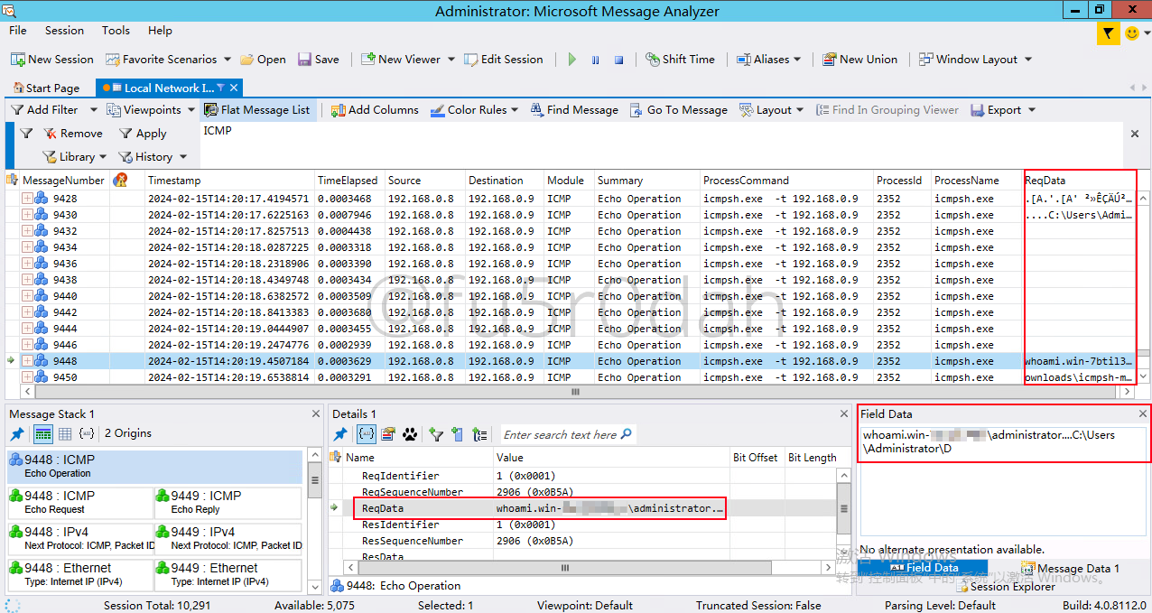The image size is (1152, 613).
Task: Select the 9448 : Ethernet stack node
Action: tap(80, 574)
